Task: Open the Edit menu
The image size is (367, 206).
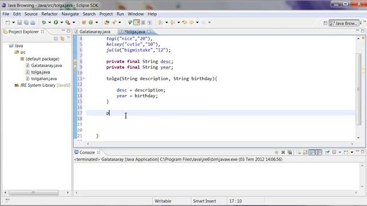Action: pos(17,14)
